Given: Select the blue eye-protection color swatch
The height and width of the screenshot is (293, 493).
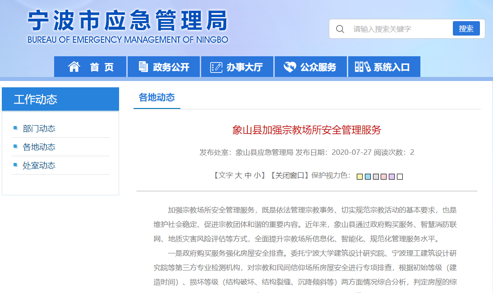Looking at the screenshot, I should 367,176.
